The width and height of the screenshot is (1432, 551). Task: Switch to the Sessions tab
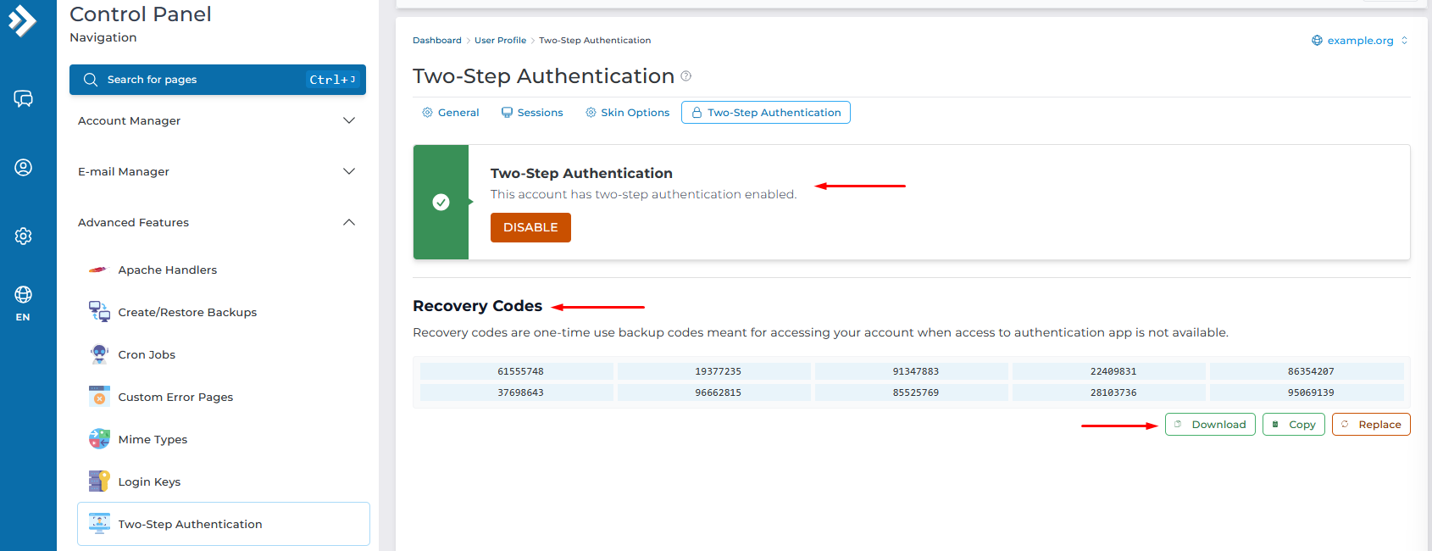tap(532, 113)
